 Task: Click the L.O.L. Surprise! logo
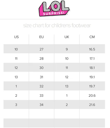(x=54, y=8)
